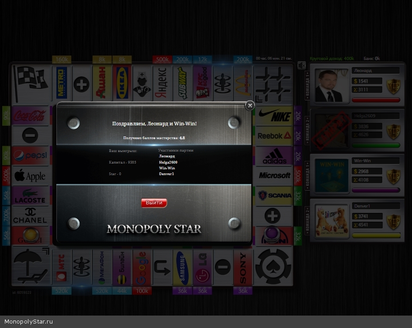Click the jail bars corner cell
Viewport: 412px width, 328px height.
click(x=273, y=83)
